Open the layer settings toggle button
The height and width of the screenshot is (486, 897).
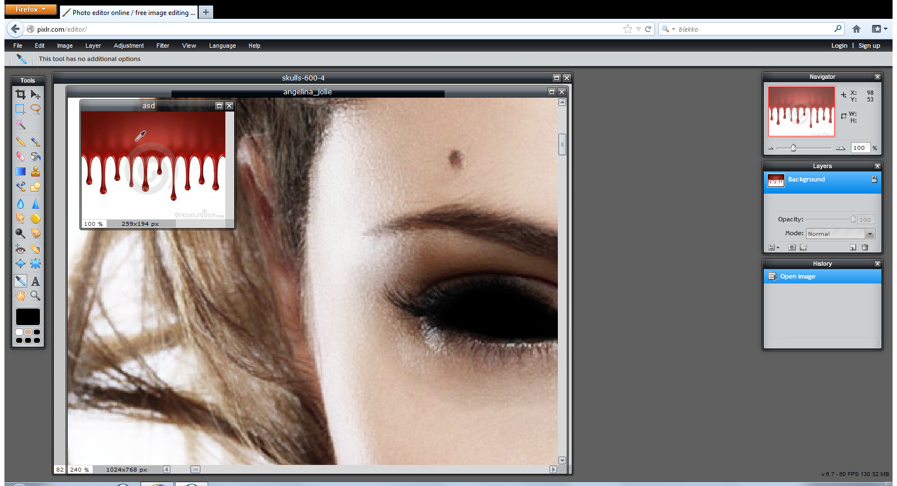coord(773,247)
